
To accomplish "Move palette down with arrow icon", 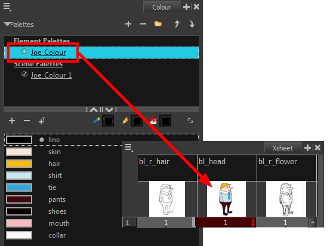I will [192, 24].
